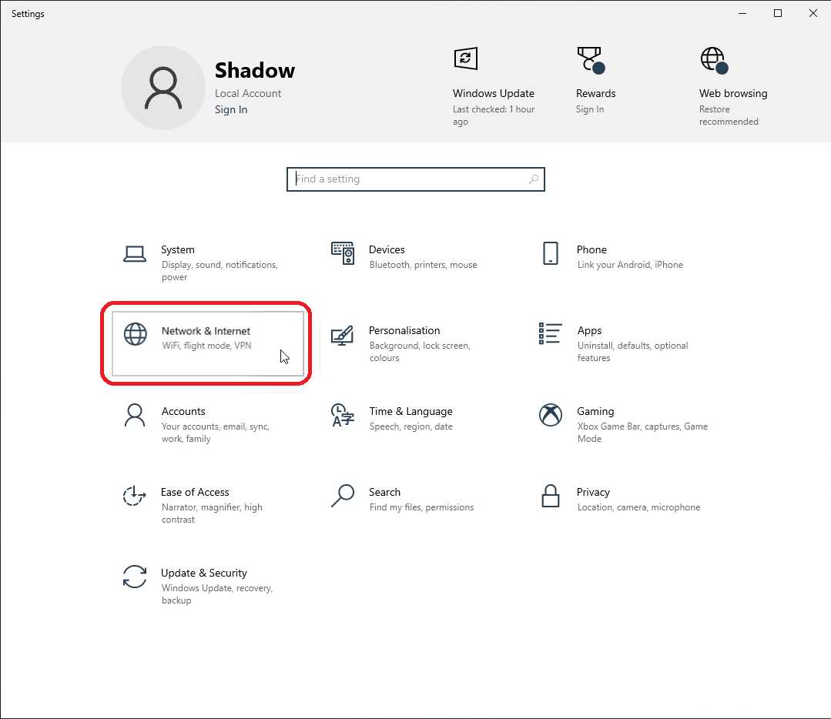Click Sign In under Rewards
831x719 pixels.
590,109
